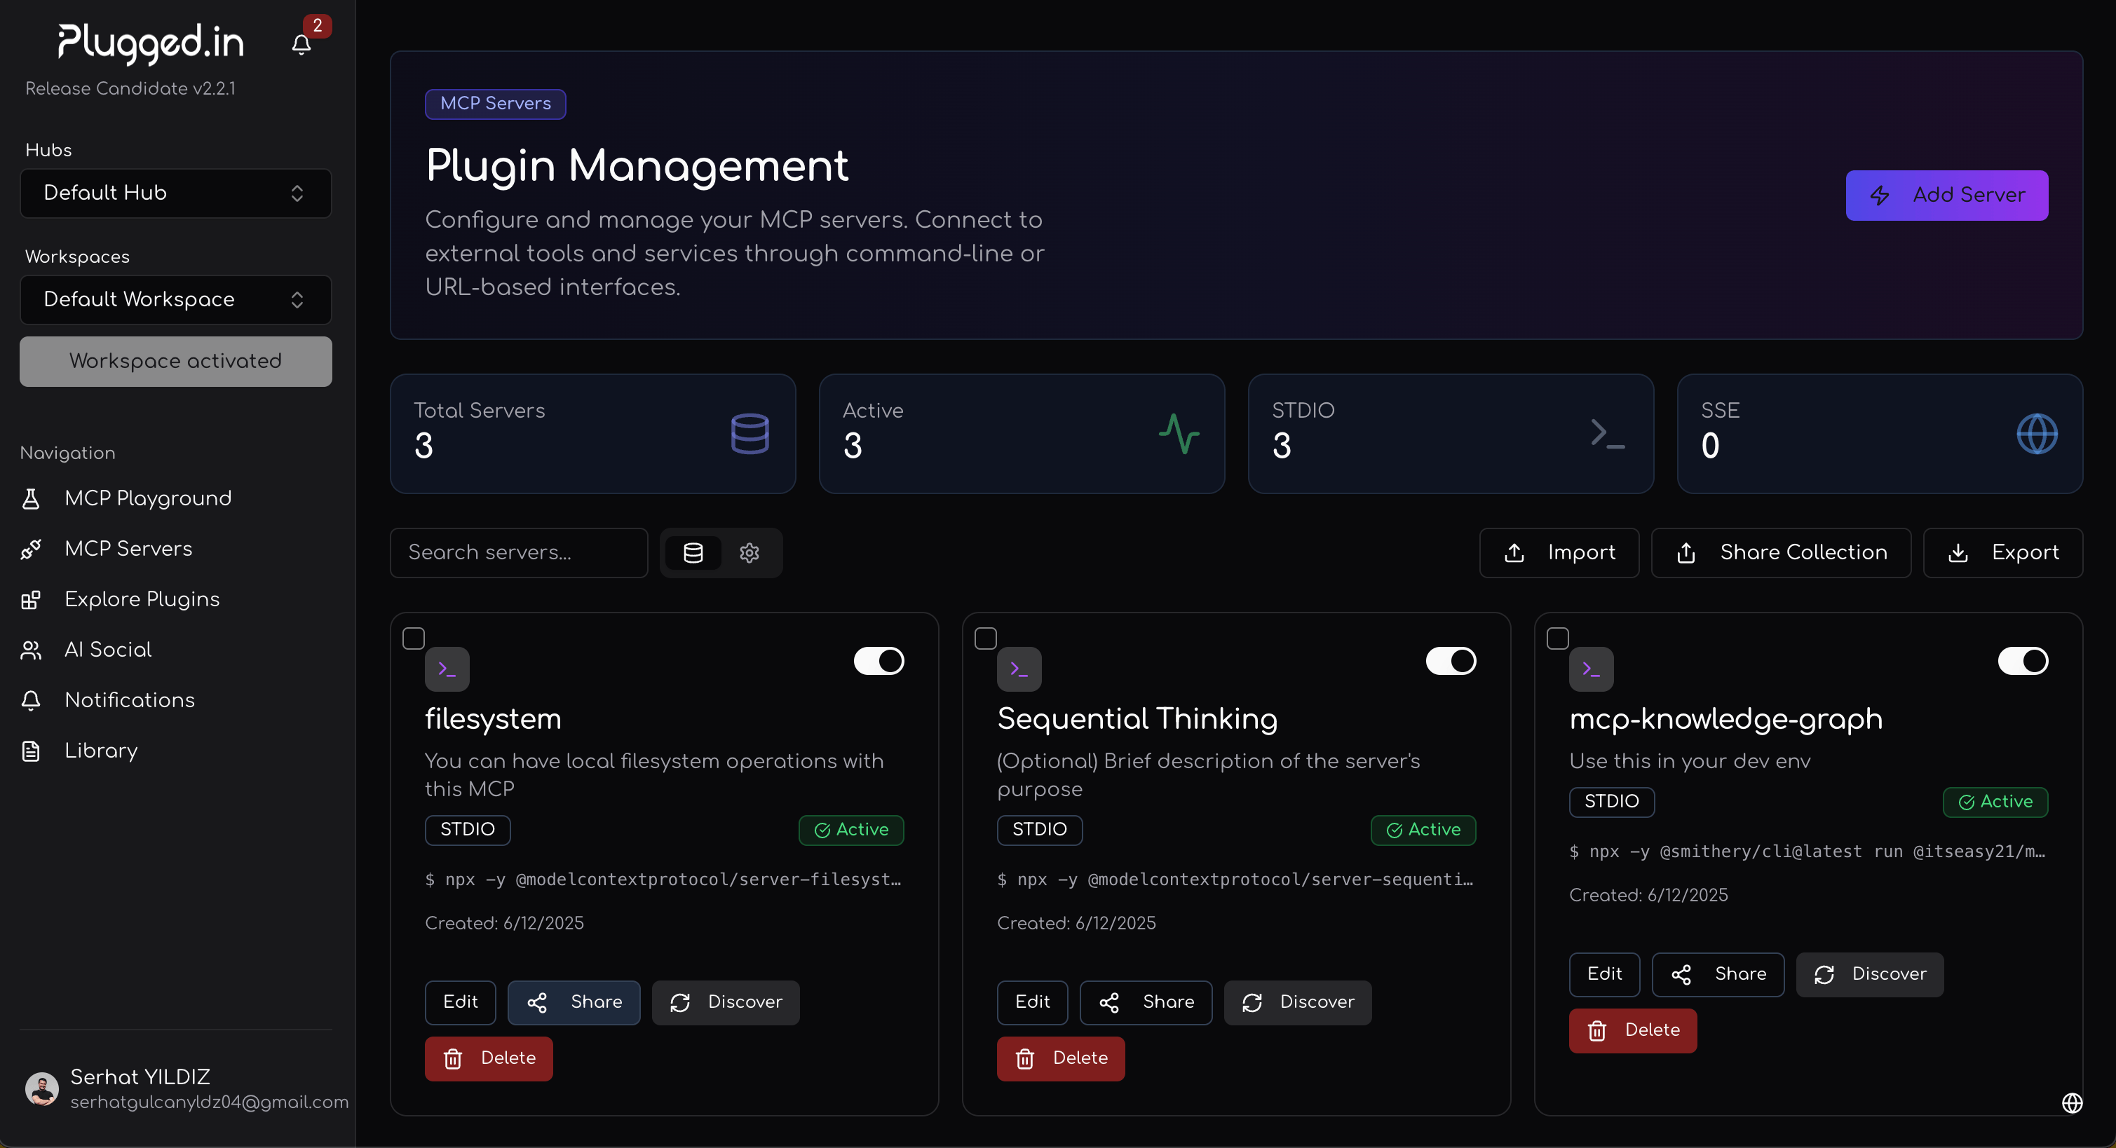Open the Default Hub dropdown

pos(176,193)
